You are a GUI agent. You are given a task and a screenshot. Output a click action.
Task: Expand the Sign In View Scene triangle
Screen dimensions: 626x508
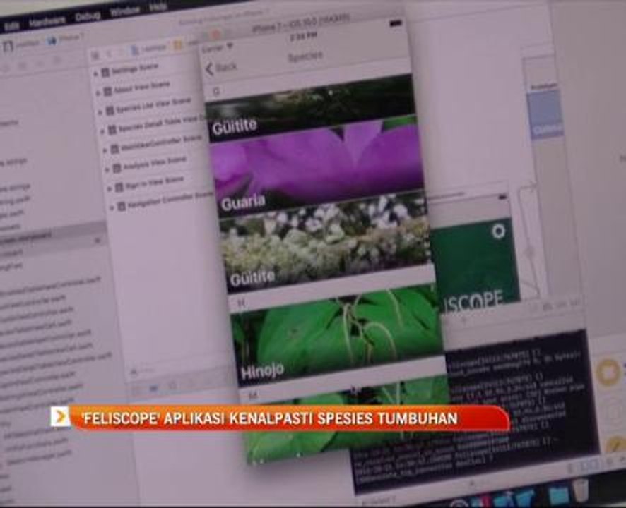click(x=110, y=188)
